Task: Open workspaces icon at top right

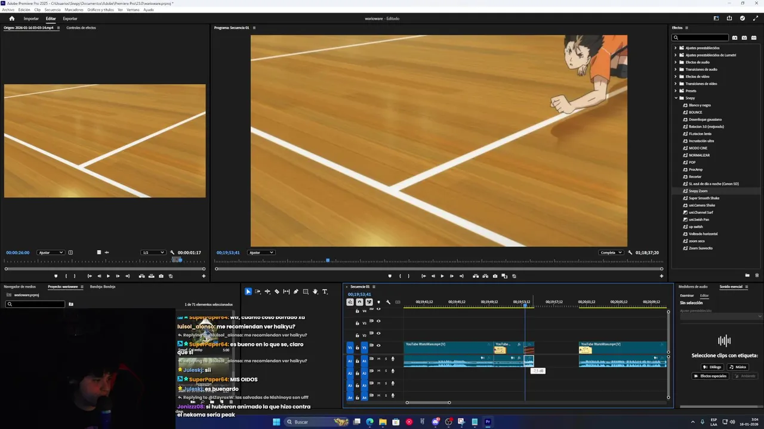Action: 716,18
